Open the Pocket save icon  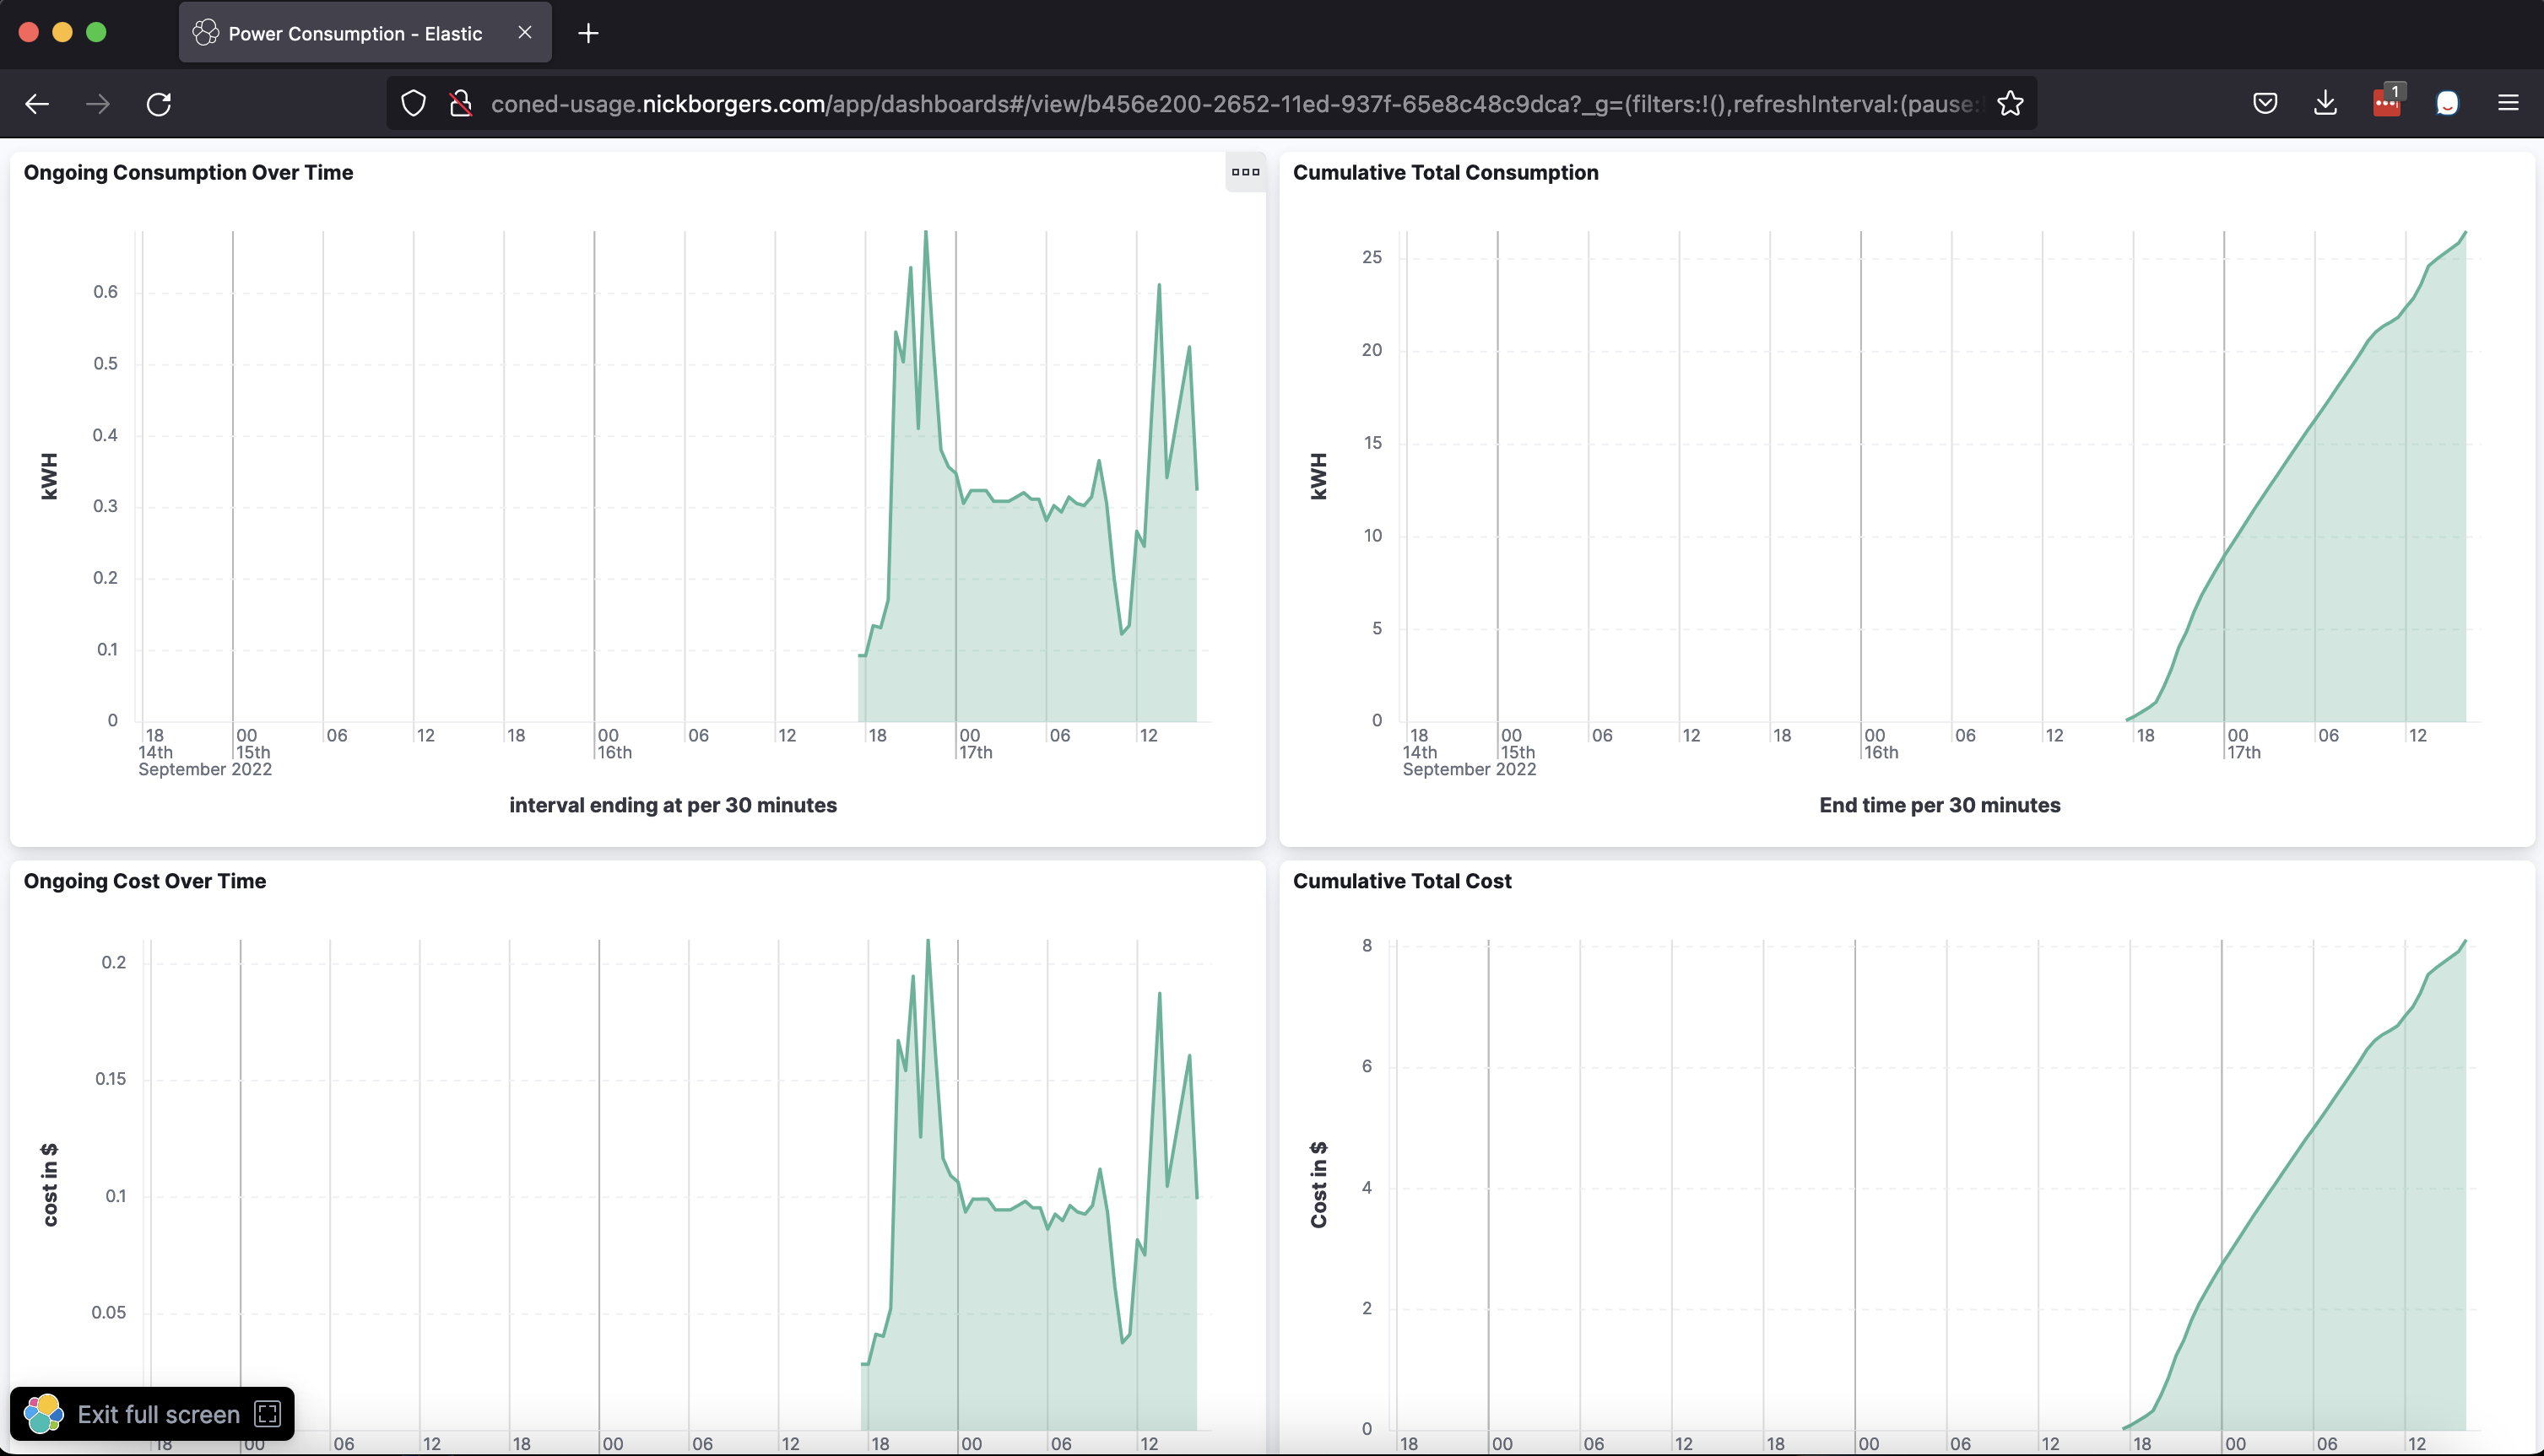(2265, 104)
